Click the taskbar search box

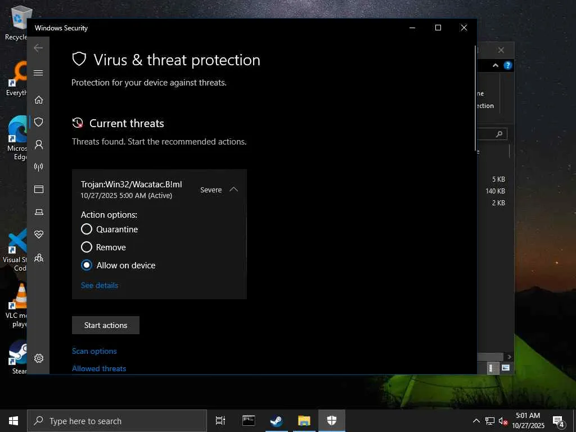tap(117, 421)
